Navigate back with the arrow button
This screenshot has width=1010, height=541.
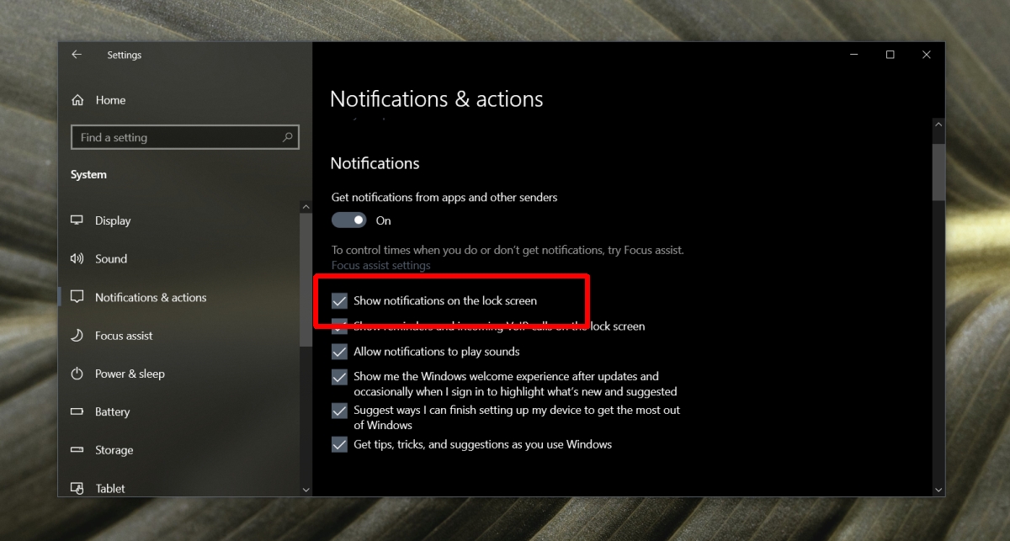click(x=76, y=54)
